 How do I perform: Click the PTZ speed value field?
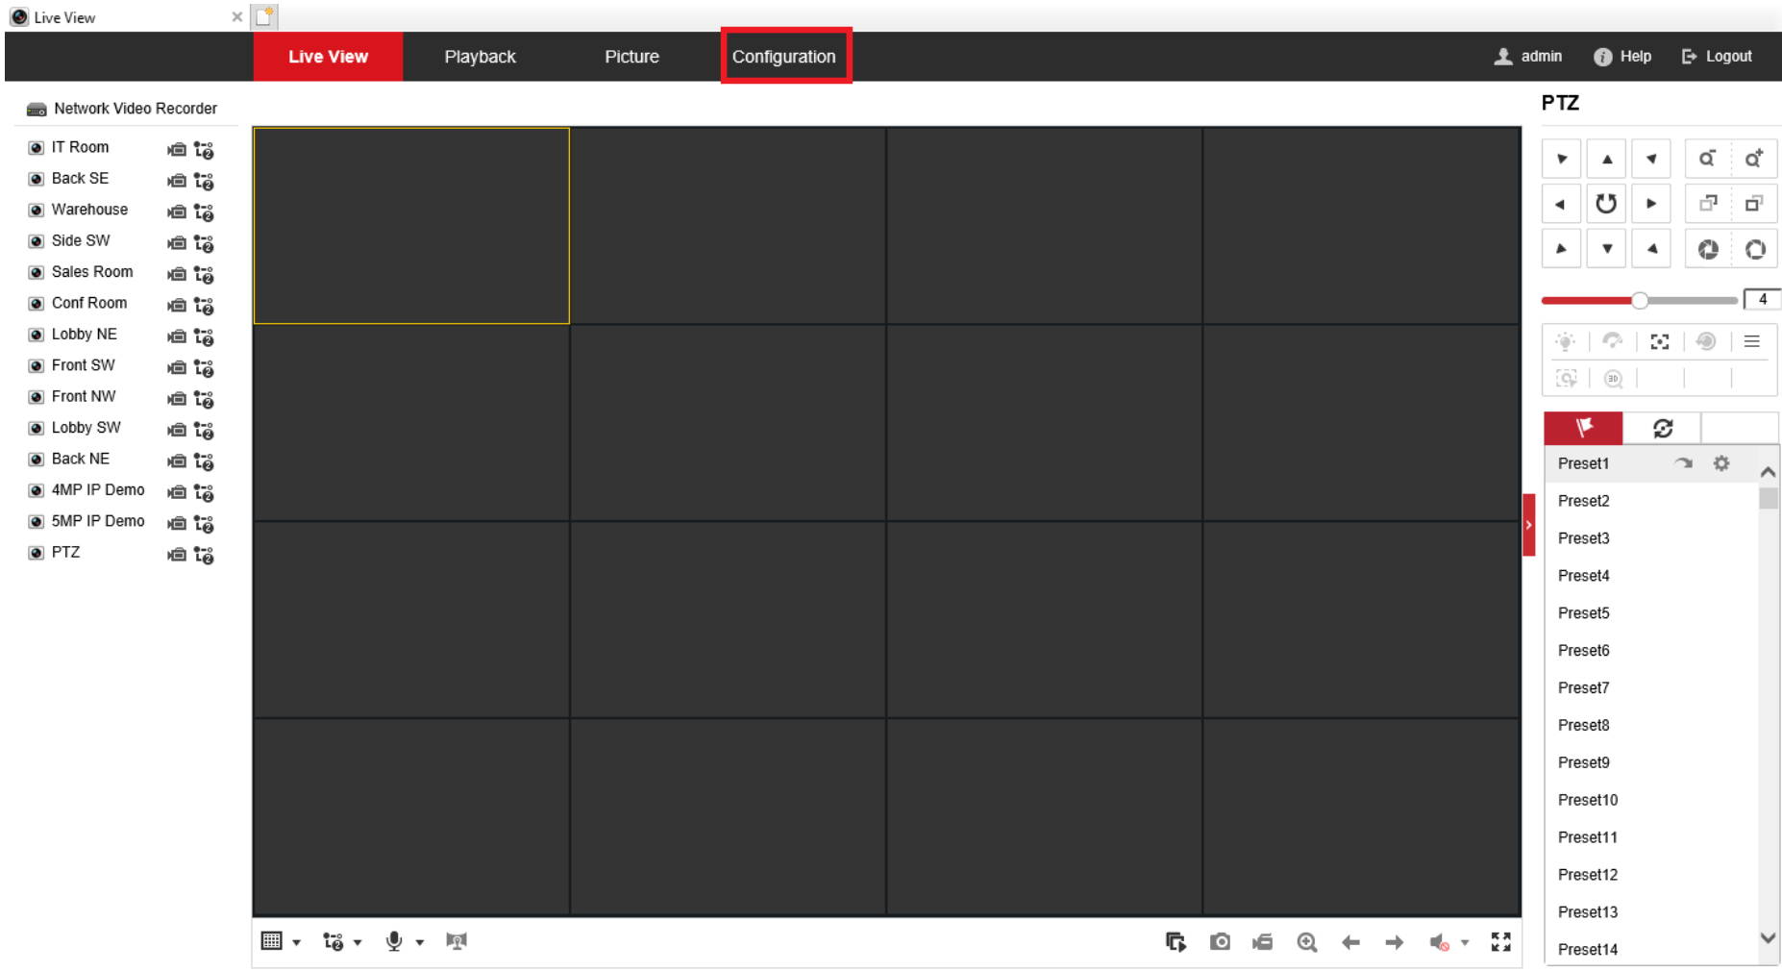click(x=1762, y=300)
